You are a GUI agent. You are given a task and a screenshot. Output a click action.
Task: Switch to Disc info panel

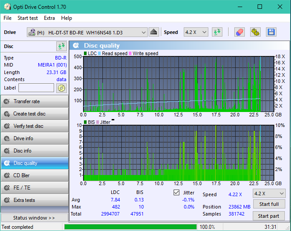(35, 151)
